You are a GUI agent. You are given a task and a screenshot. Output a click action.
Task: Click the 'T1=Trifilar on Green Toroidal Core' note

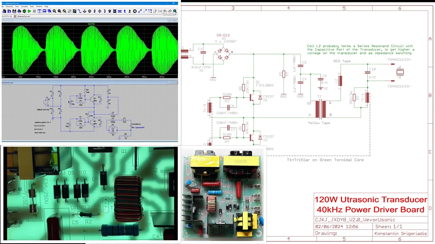pyautogui.click(x=325, y=160)
